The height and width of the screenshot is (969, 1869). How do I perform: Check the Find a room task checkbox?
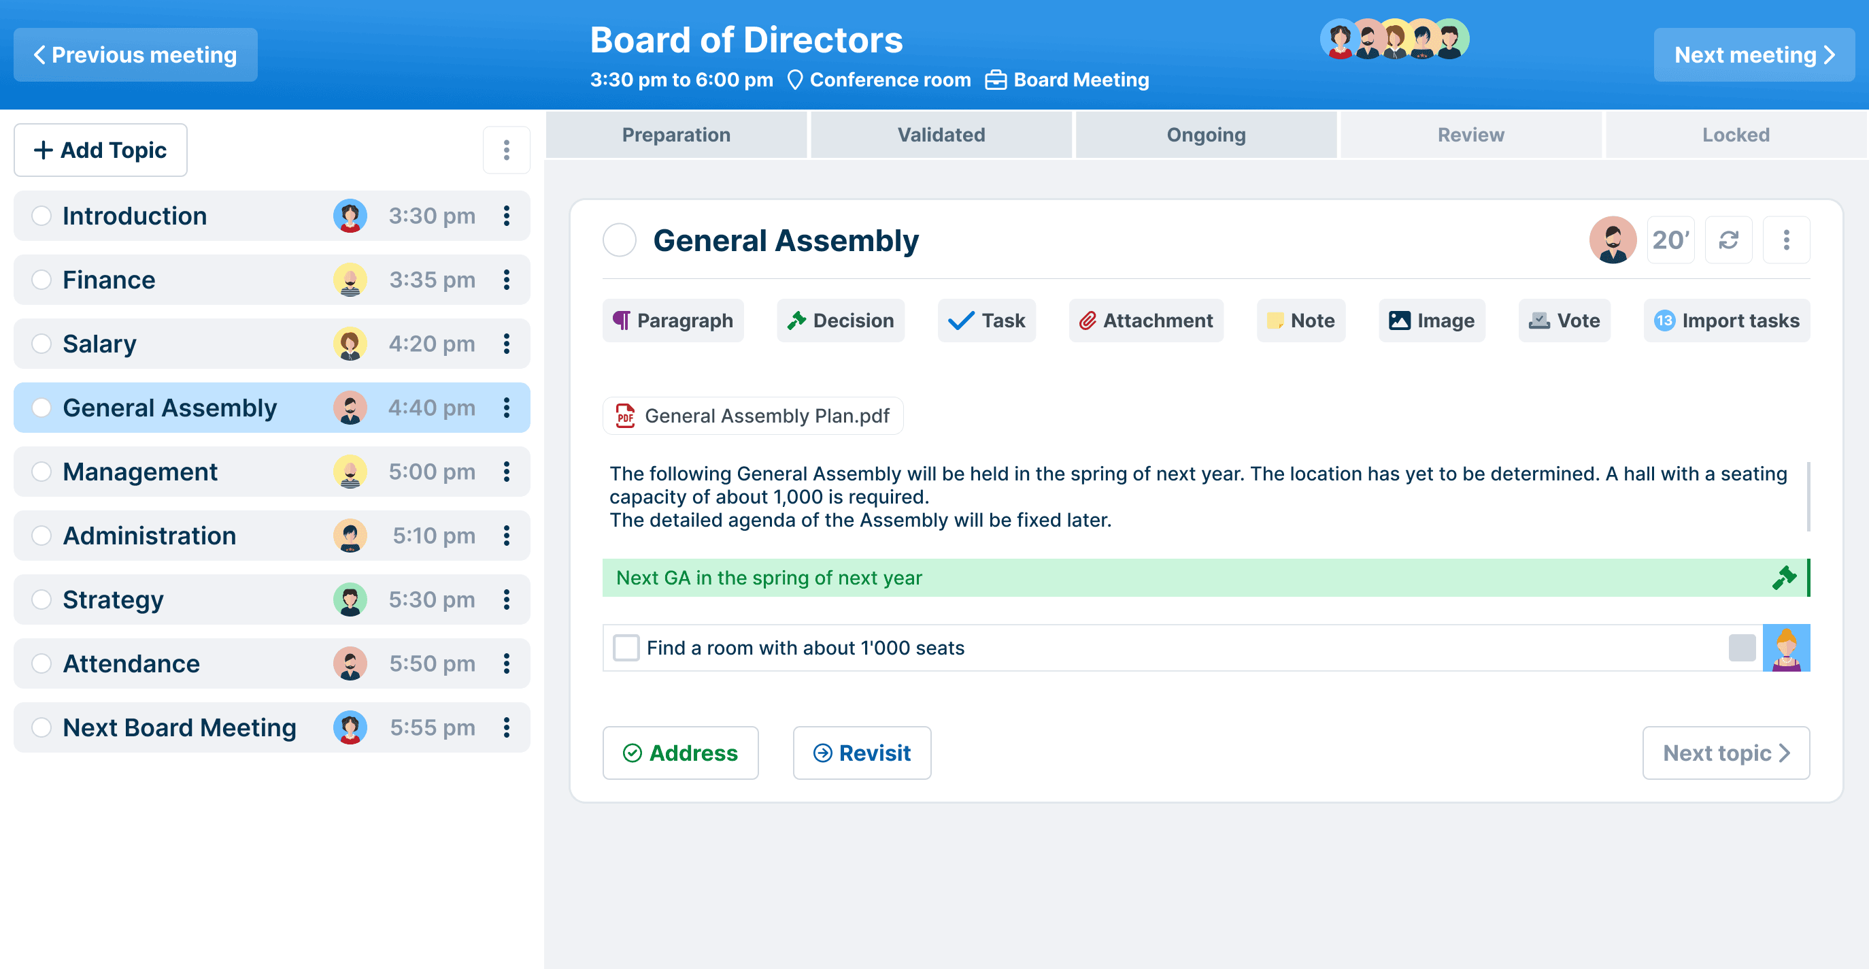point(626,647)
